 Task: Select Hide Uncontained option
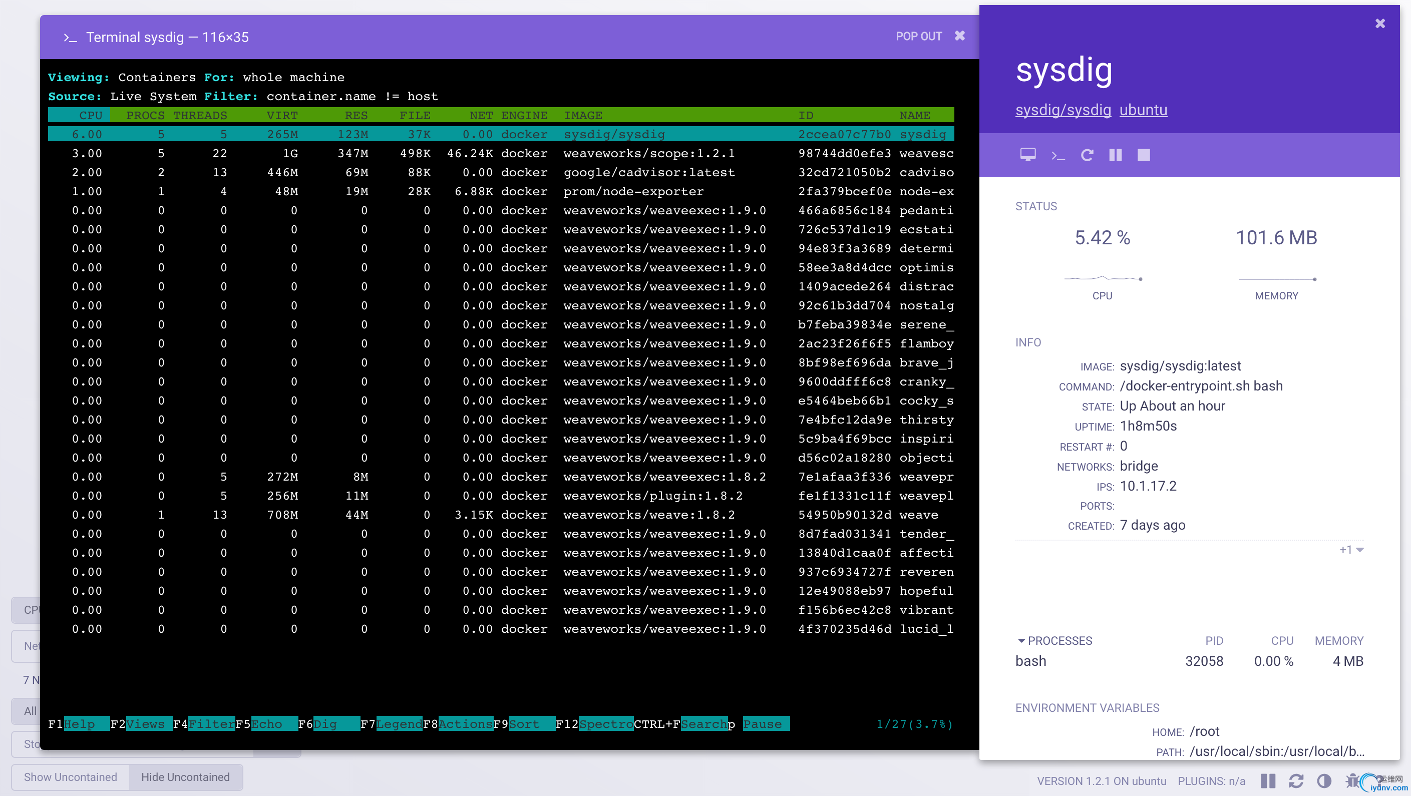click(x=186, y=777)
